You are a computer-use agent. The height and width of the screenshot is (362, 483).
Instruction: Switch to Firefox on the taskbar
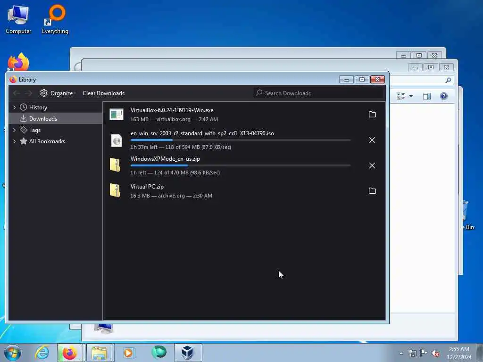(70, 353)
